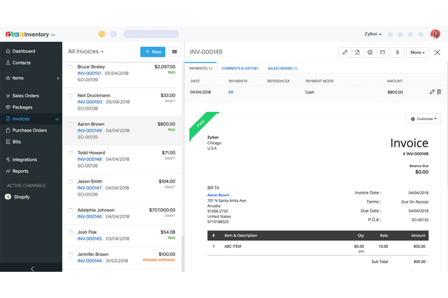Go to Purchase Orders

point(29,130)
